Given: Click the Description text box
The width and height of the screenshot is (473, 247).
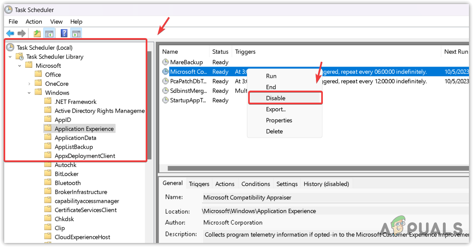Looking at the screenshot, I should pyautogui.click(x=336, y=235).
